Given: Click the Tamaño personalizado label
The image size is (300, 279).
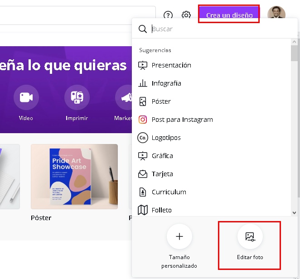Looking at the screenshot, I should pos(179,261).
